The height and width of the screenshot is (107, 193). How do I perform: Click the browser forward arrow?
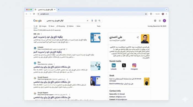[x=30, y=14]
